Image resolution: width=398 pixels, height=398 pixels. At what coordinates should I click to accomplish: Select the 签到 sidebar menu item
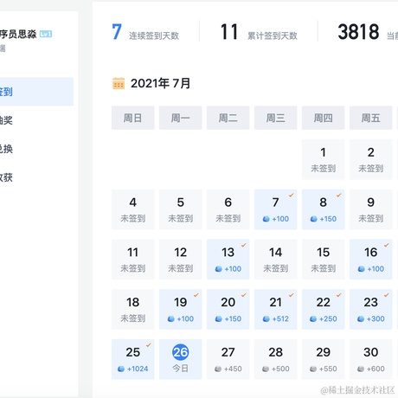click(36, 92)
